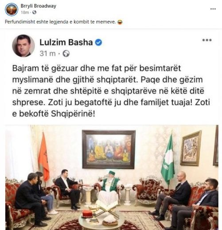222x230 pixels.
Task: Open shared post three-dot options menu
Action: (207, 40)
